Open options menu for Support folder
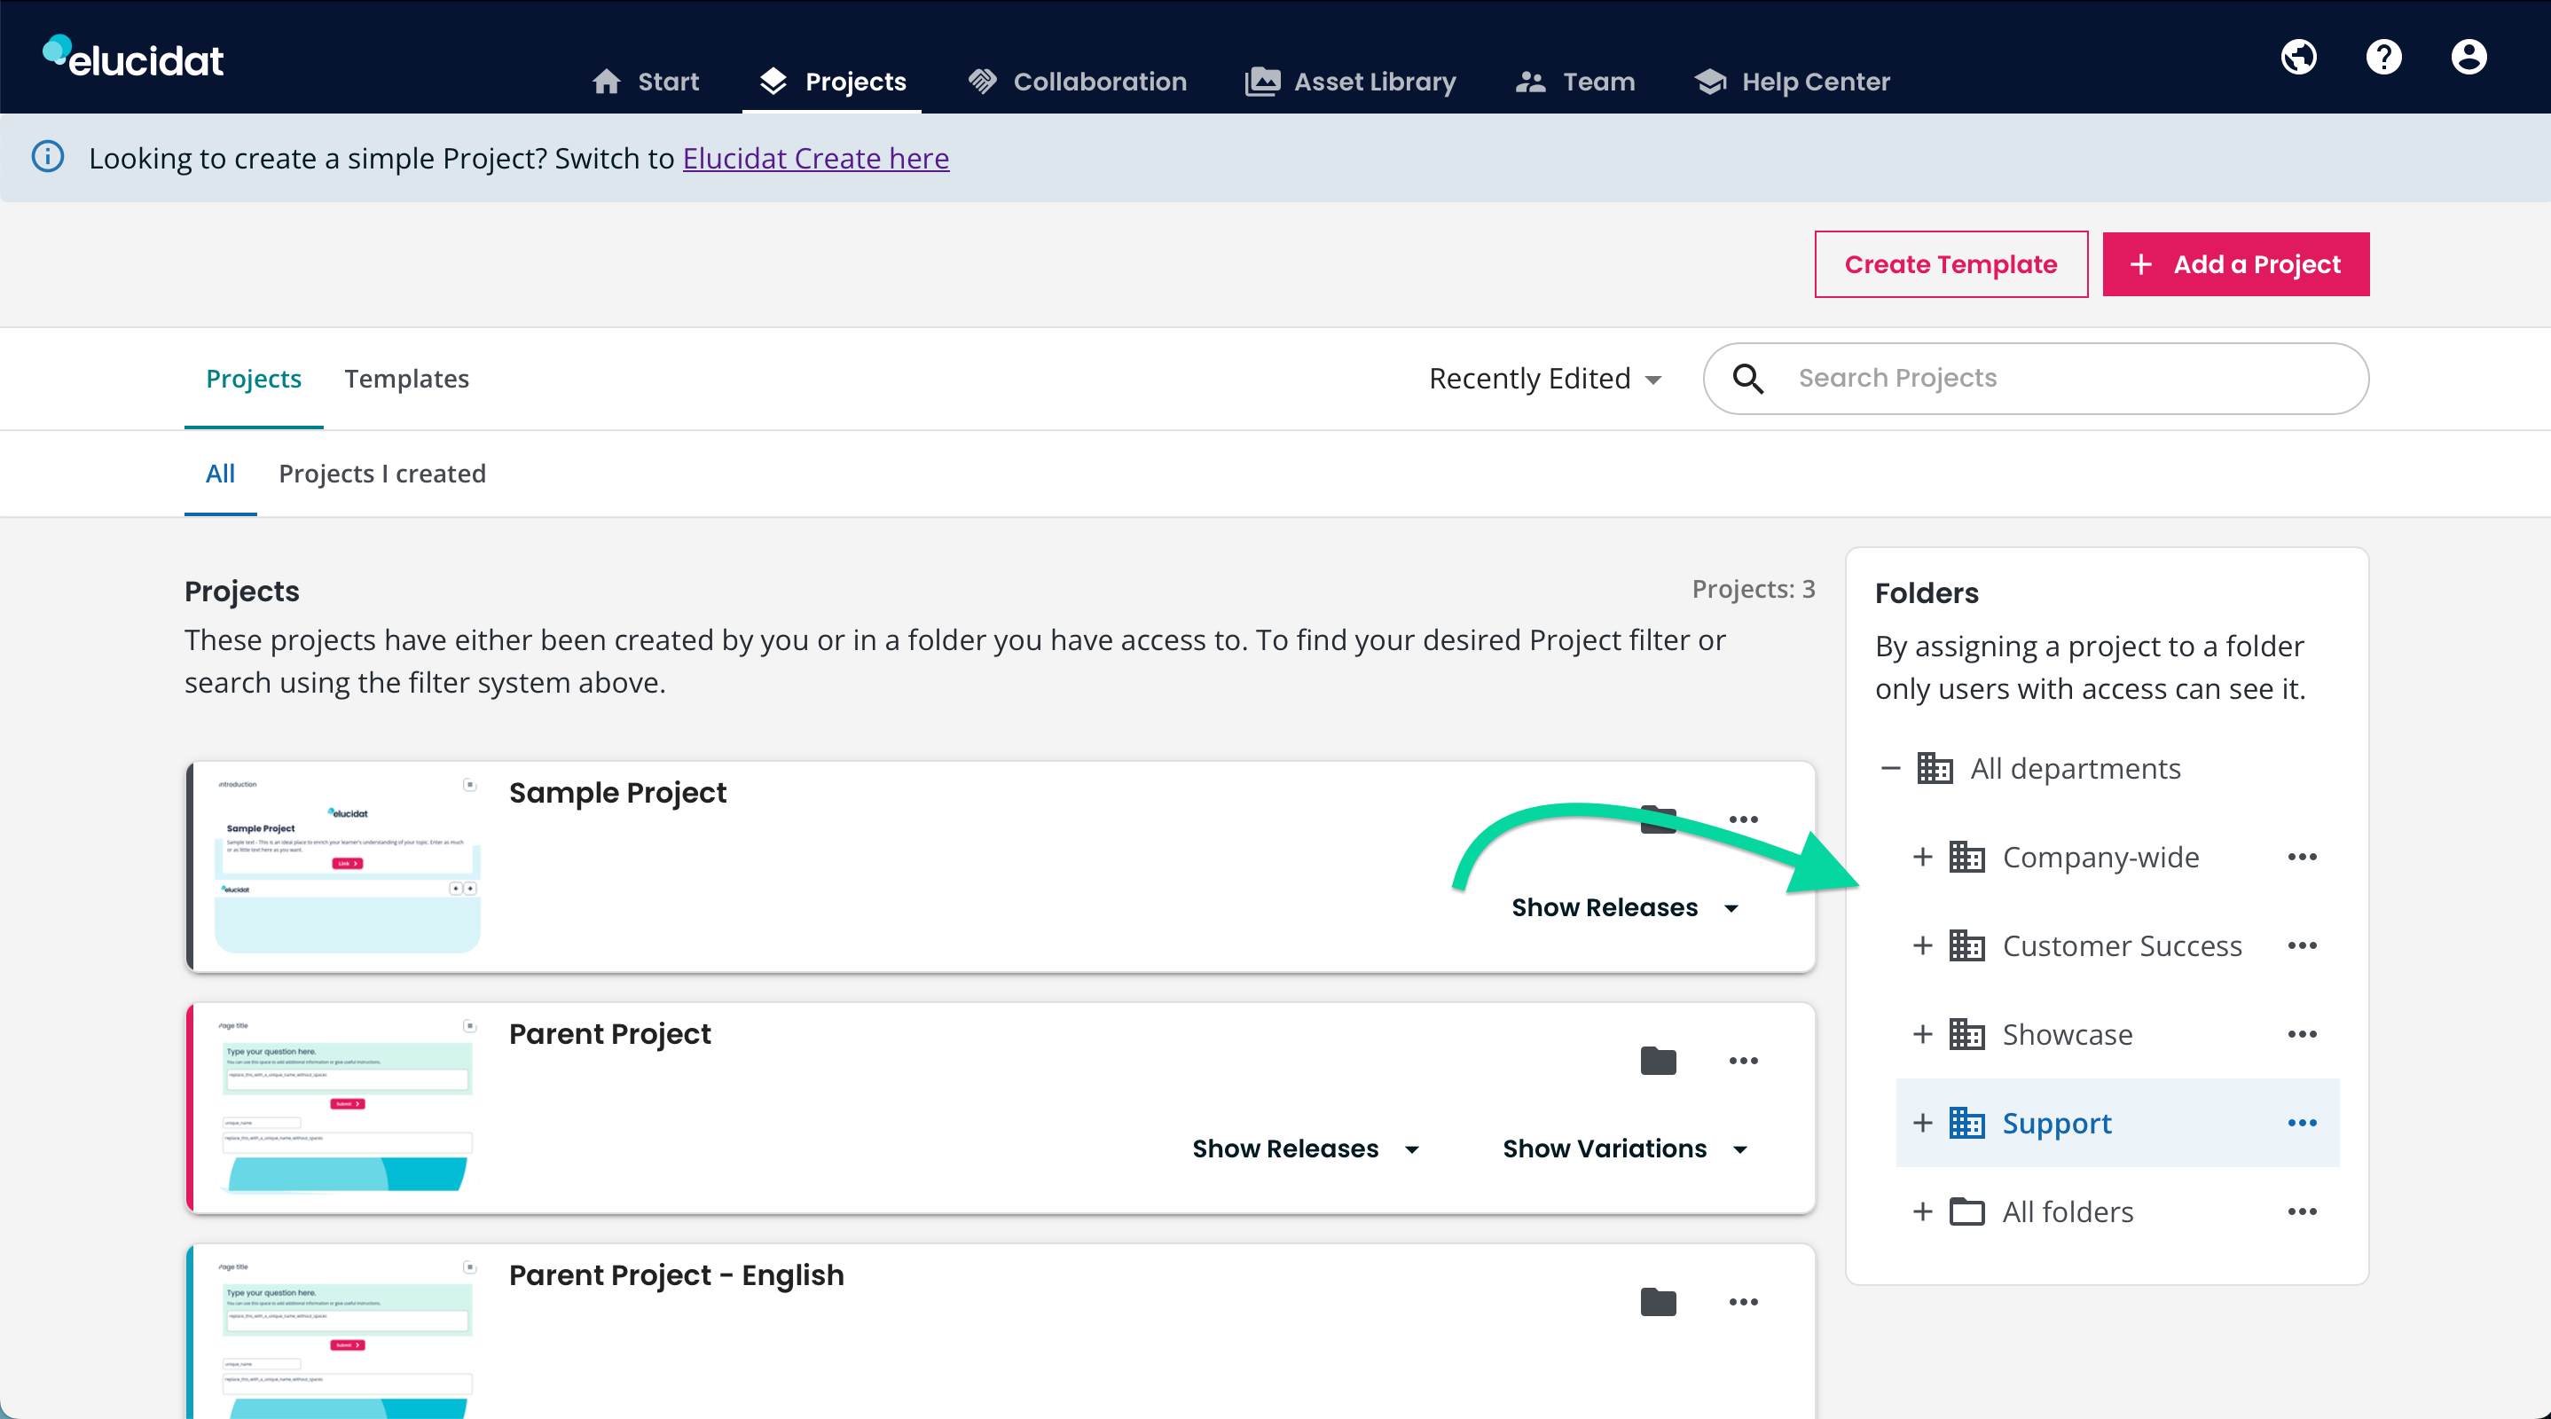 coord(2302,1123)
